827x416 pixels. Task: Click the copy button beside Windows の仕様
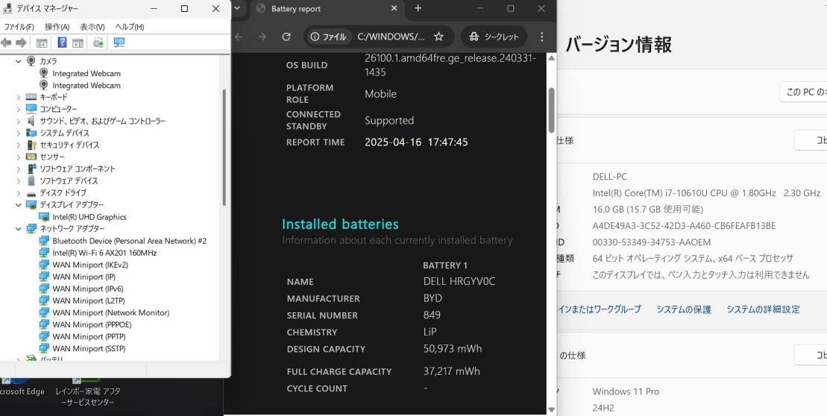coord(811,356)
